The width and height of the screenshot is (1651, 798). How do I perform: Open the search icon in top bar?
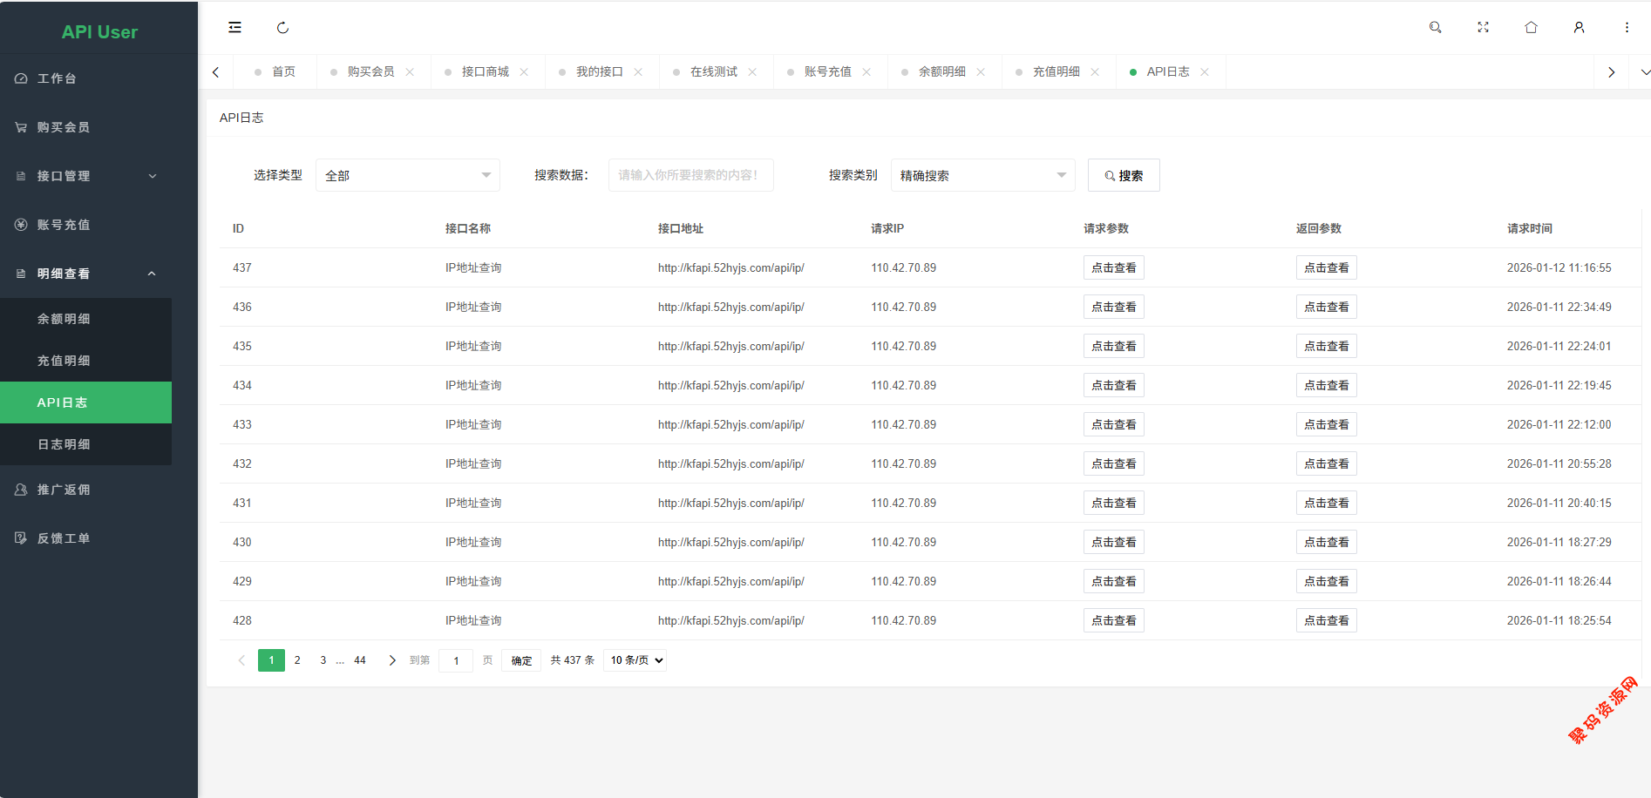[x=1435, y=28]
